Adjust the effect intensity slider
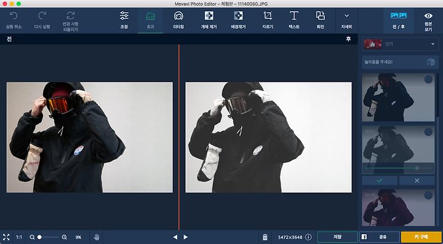Viewport: 443px width, 244px height. point(398,168)
